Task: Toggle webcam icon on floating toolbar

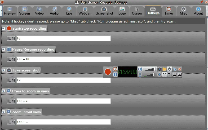Action: 160,75
